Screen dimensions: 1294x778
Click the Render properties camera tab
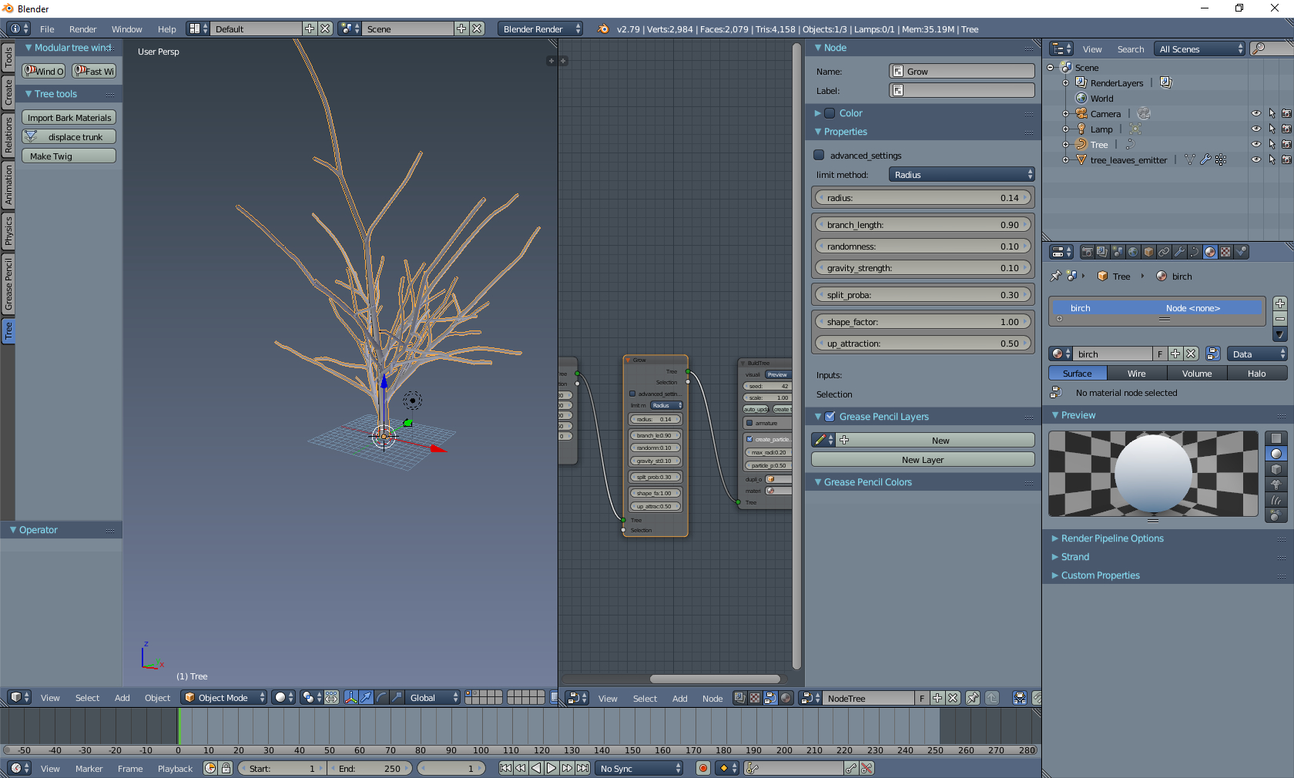1087,252
